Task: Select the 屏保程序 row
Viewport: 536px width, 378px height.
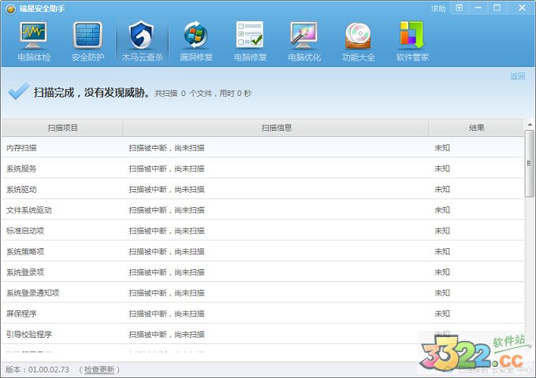Action: [x=262, y=313]
